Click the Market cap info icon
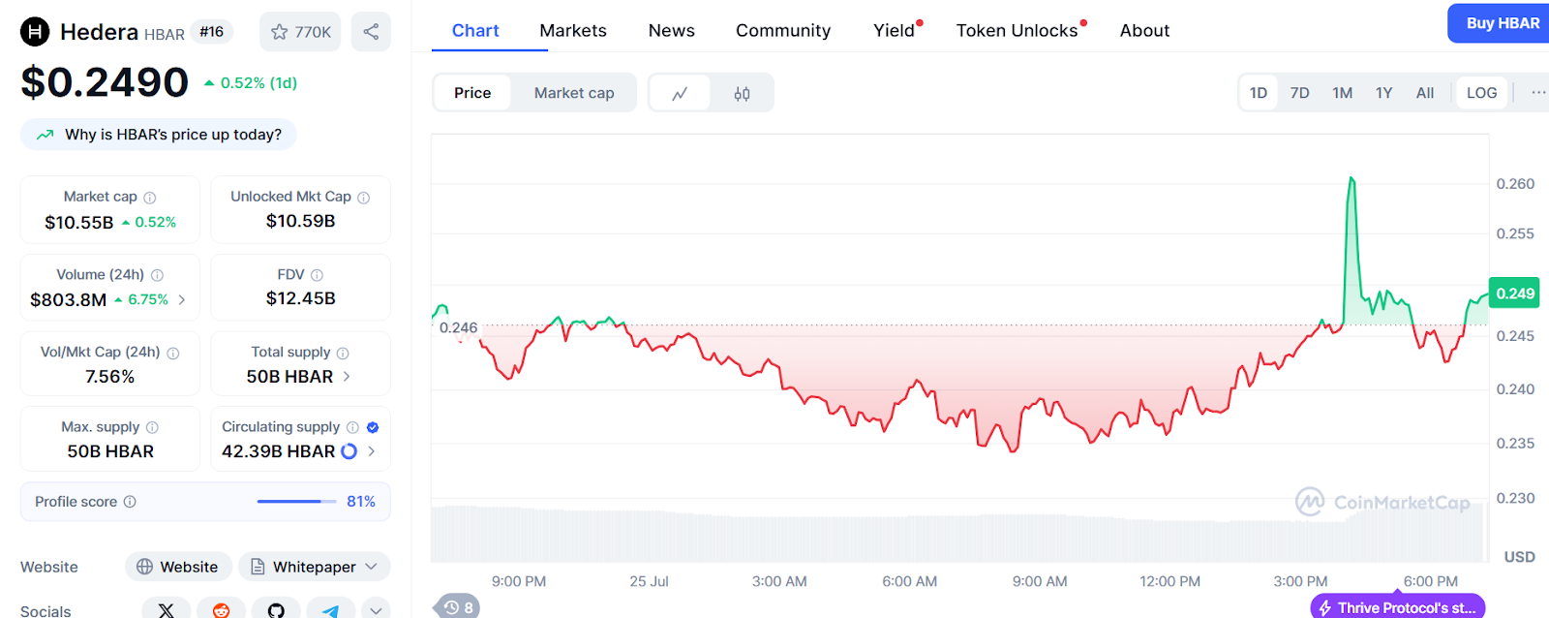 150,198
